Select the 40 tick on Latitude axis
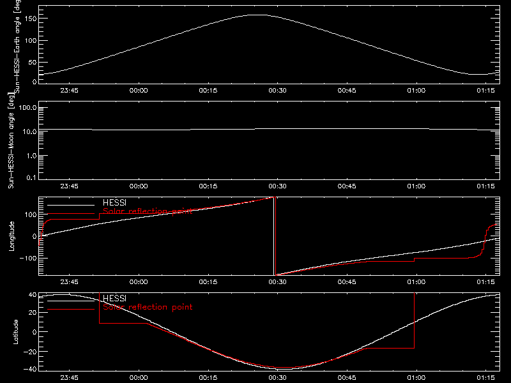 pyautogui.click(x=33, y=295)
